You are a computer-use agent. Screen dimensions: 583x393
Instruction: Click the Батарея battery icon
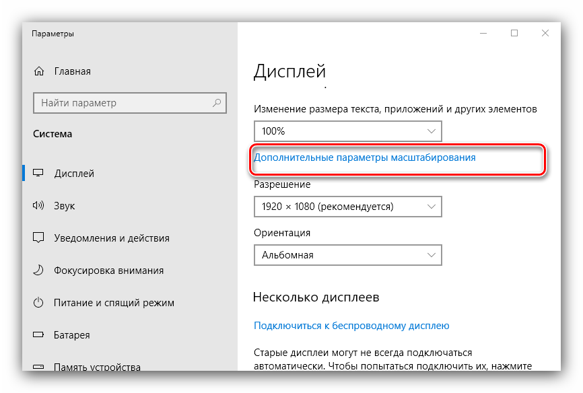39,335
